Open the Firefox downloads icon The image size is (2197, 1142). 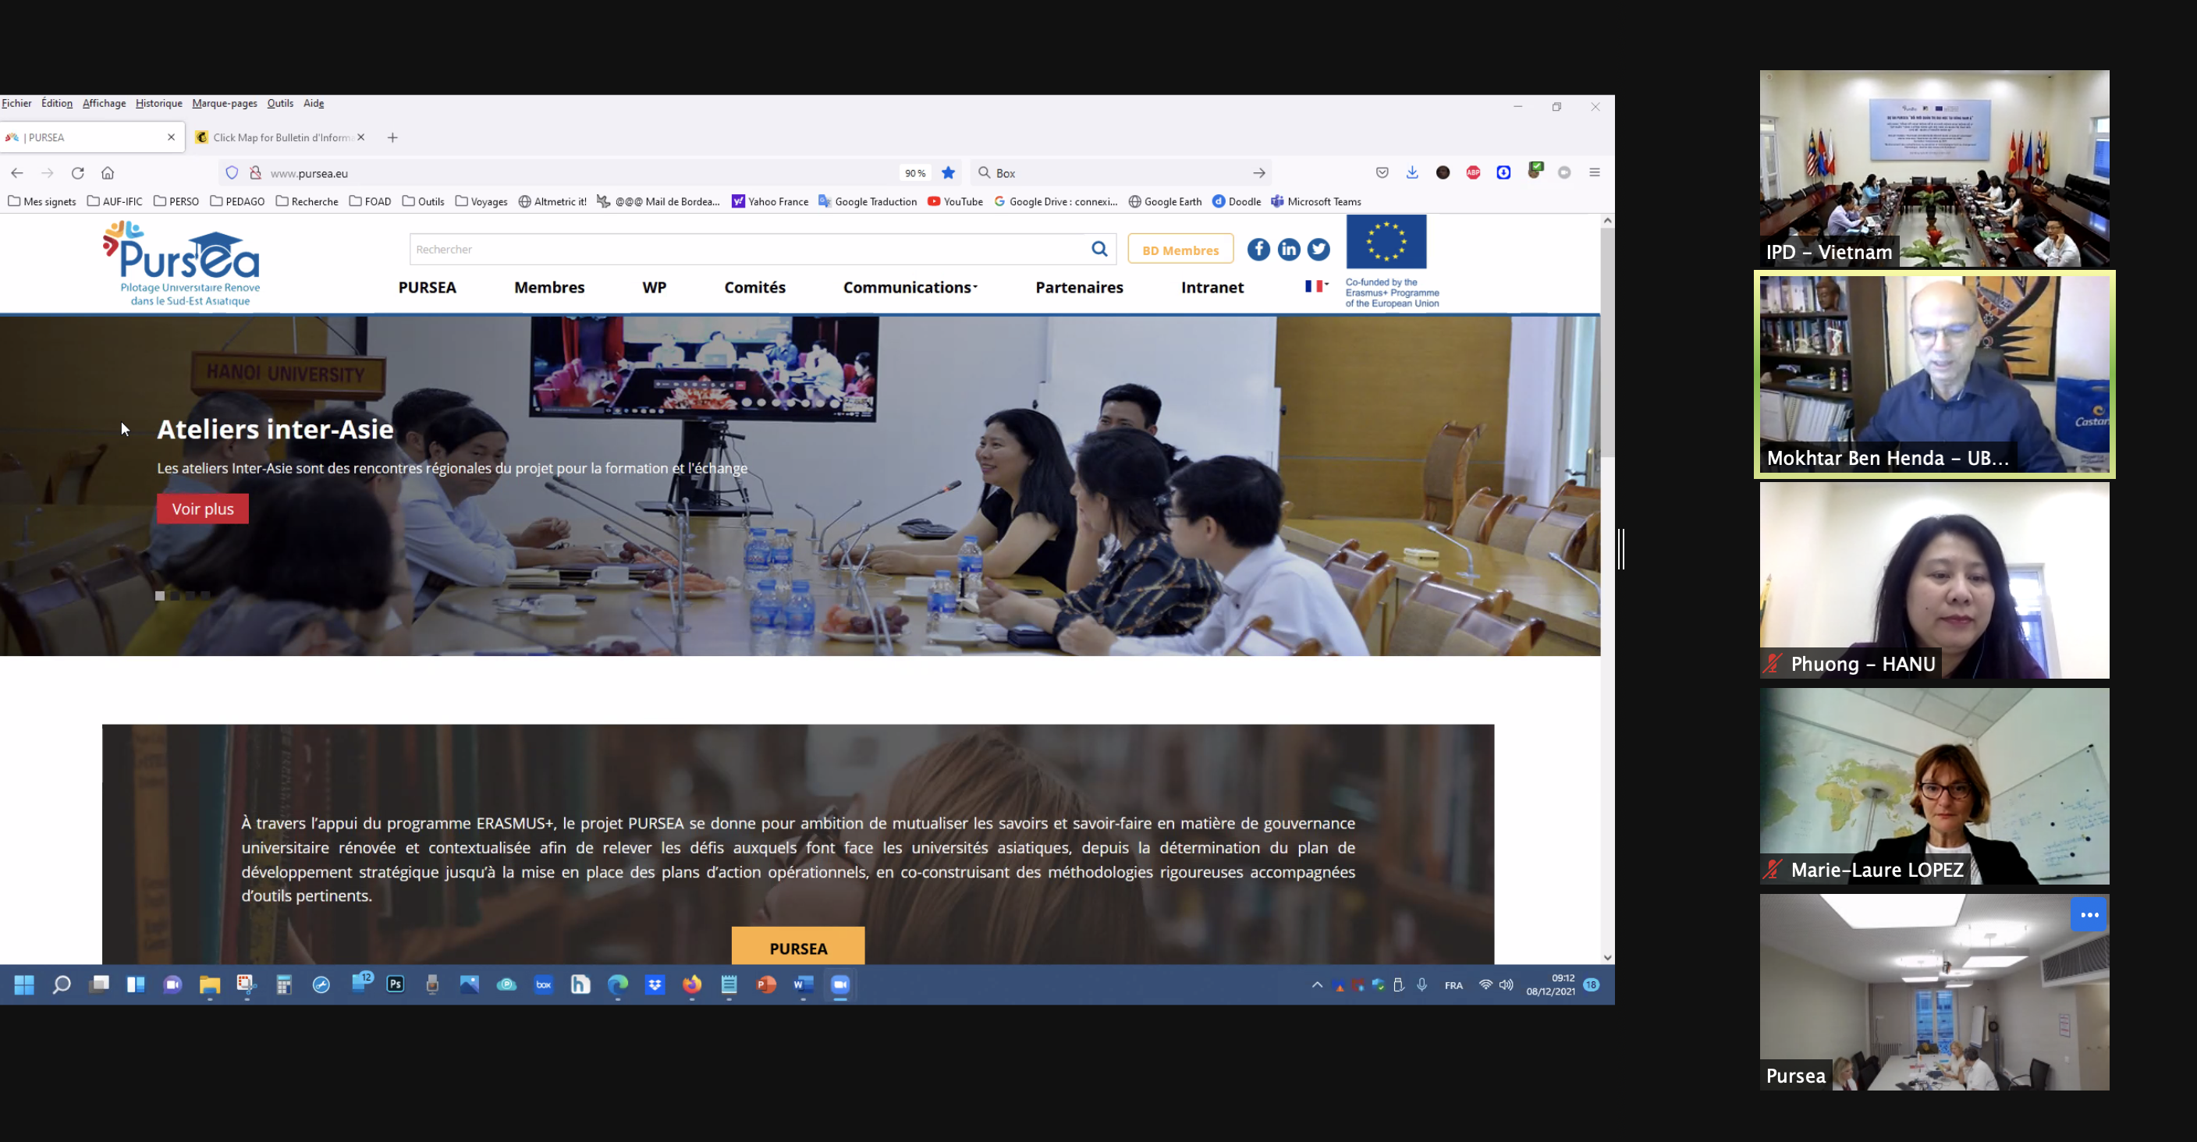(x=1412, y=173)
